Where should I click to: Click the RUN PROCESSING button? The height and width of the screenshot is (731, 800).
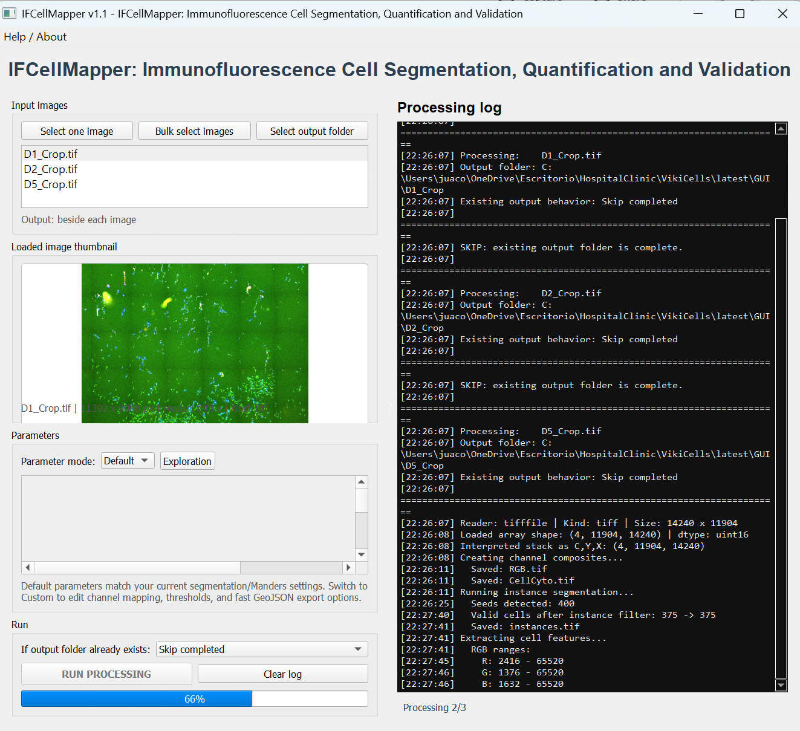tap(106, 674)
